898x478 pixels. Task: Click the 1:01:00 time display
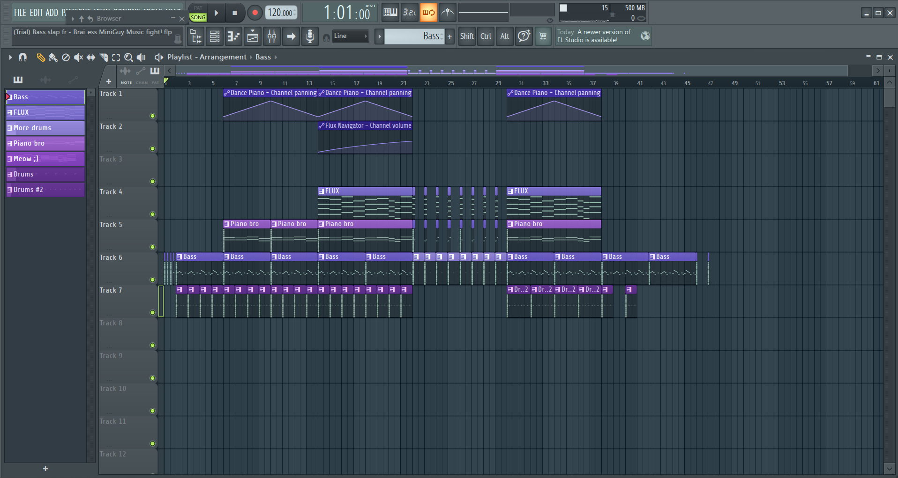tap(347, 13)
